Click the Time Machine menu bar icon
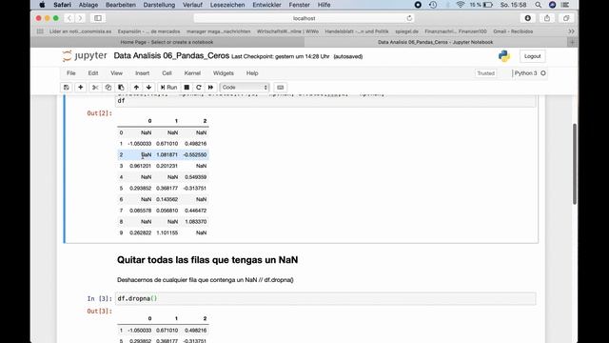The width and height of the screenshot is (609, 343). [433, 5]
